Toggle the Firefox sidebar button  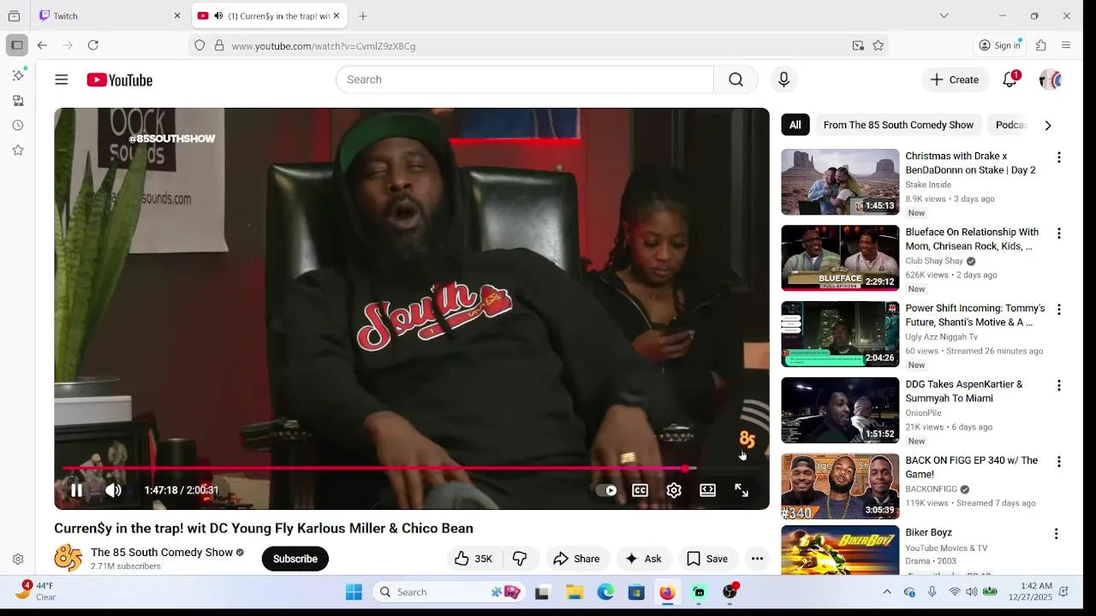click(16, 45)
